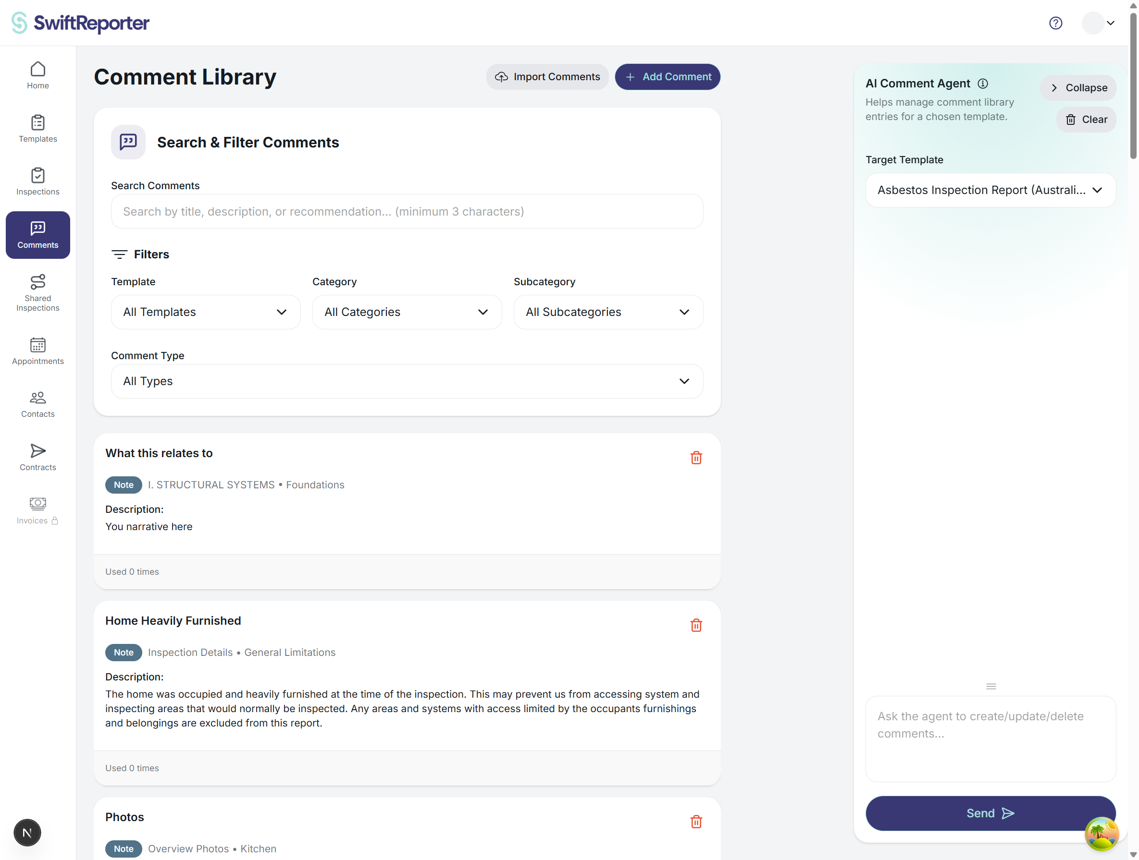Image resolution: width=1139 pixels, height=860 pixels.
Task: Delete the Home Heavily Furnished comment
Action: 696,626
